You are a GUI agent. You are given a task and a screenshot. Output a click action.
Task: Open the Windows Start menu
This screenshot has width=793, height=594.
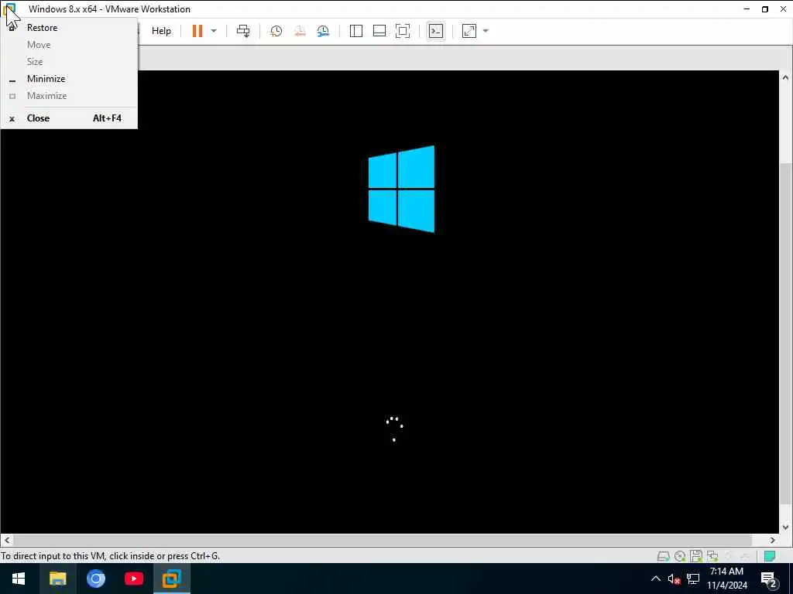tap(19, 579)
